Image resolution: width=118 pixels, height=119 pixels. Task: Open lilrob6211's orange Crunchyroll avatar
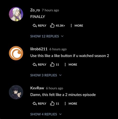coord(16,53)
